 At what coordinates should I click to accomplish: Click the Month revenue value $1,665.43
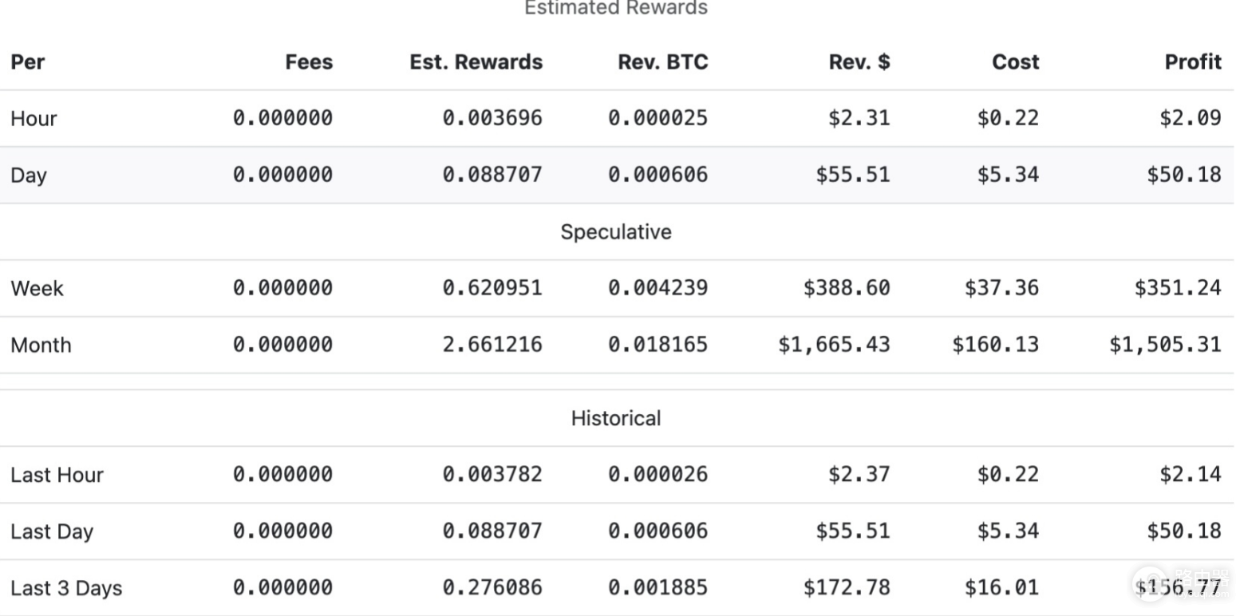[834, 345]
